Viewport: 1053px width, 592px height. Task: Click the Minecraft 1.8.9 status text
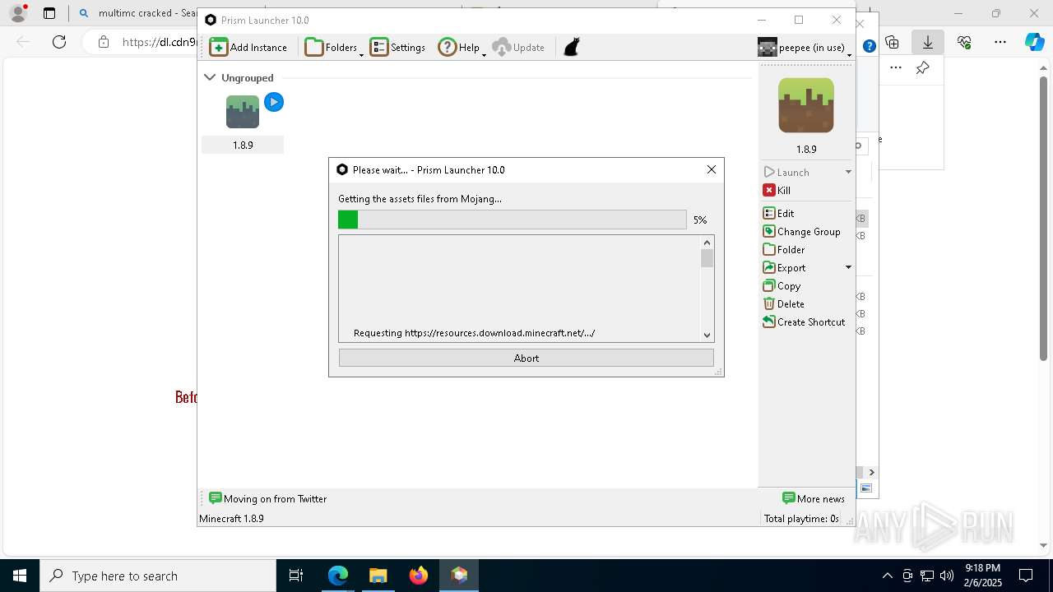click(x=231, y=518)
